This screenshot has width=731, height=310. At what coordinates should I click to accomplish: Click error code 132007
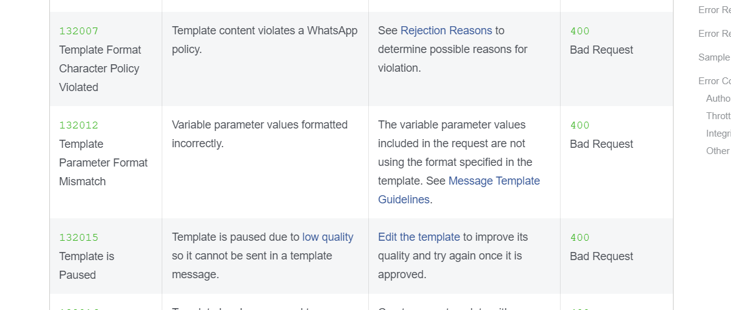79,31
